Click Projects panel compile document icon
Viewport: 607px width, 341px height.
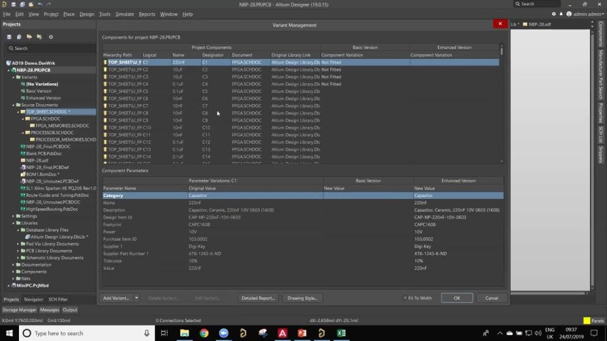[19, 37]
